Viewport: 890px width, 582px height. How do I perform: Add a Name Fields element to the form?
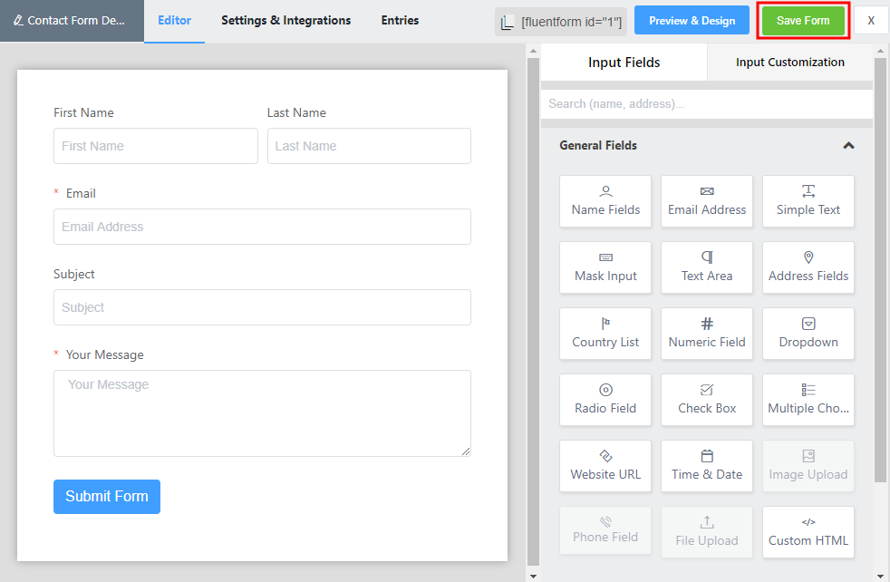605,201
